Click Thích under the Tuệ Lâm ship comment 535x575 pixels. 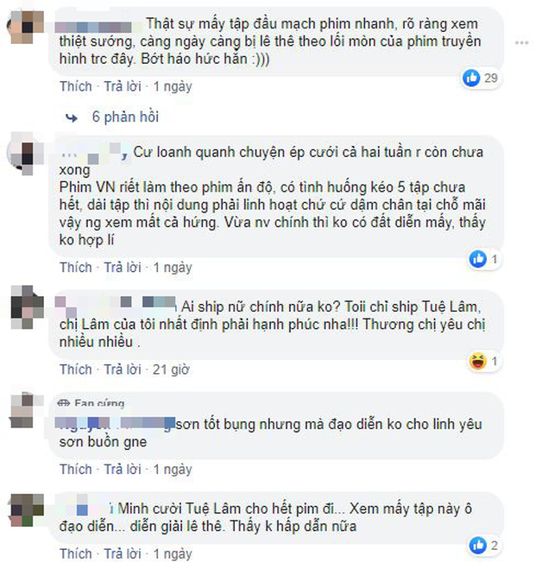coord(76,370)
